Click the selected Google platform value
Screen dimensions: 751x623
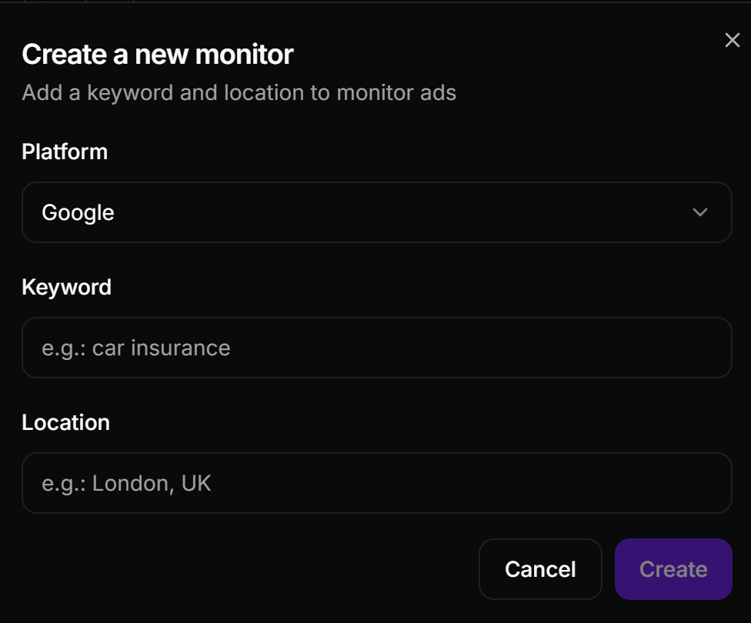(x=78, y=212)
